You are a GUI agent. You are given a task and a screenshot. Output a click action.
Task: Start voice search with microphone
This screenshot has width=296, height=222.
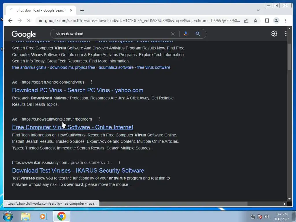point(186,34)
